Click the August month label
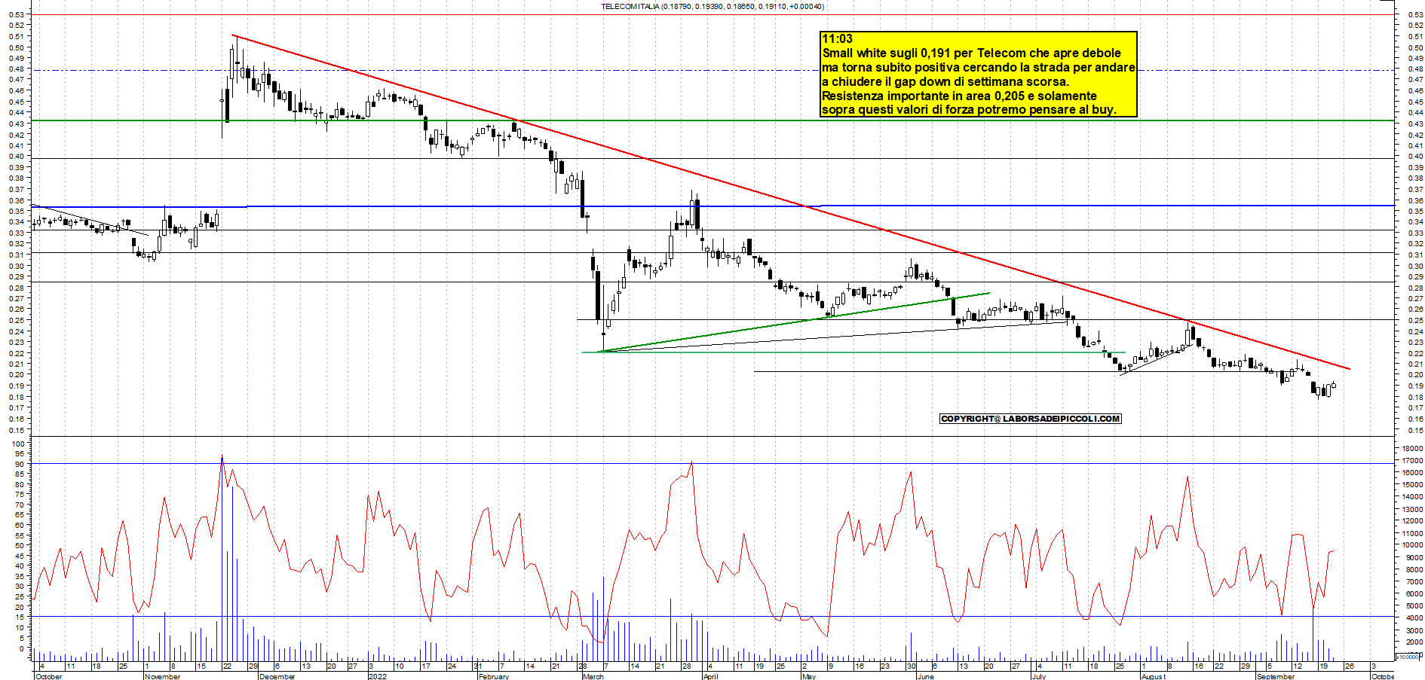Image resolution: width=1425 pixels, height=680 pixels. click(1154, 676)
